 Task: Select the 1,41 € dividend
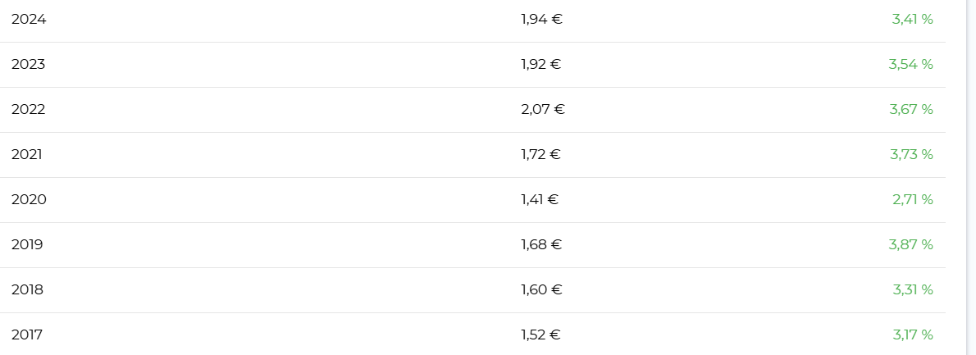pos(540,199)
